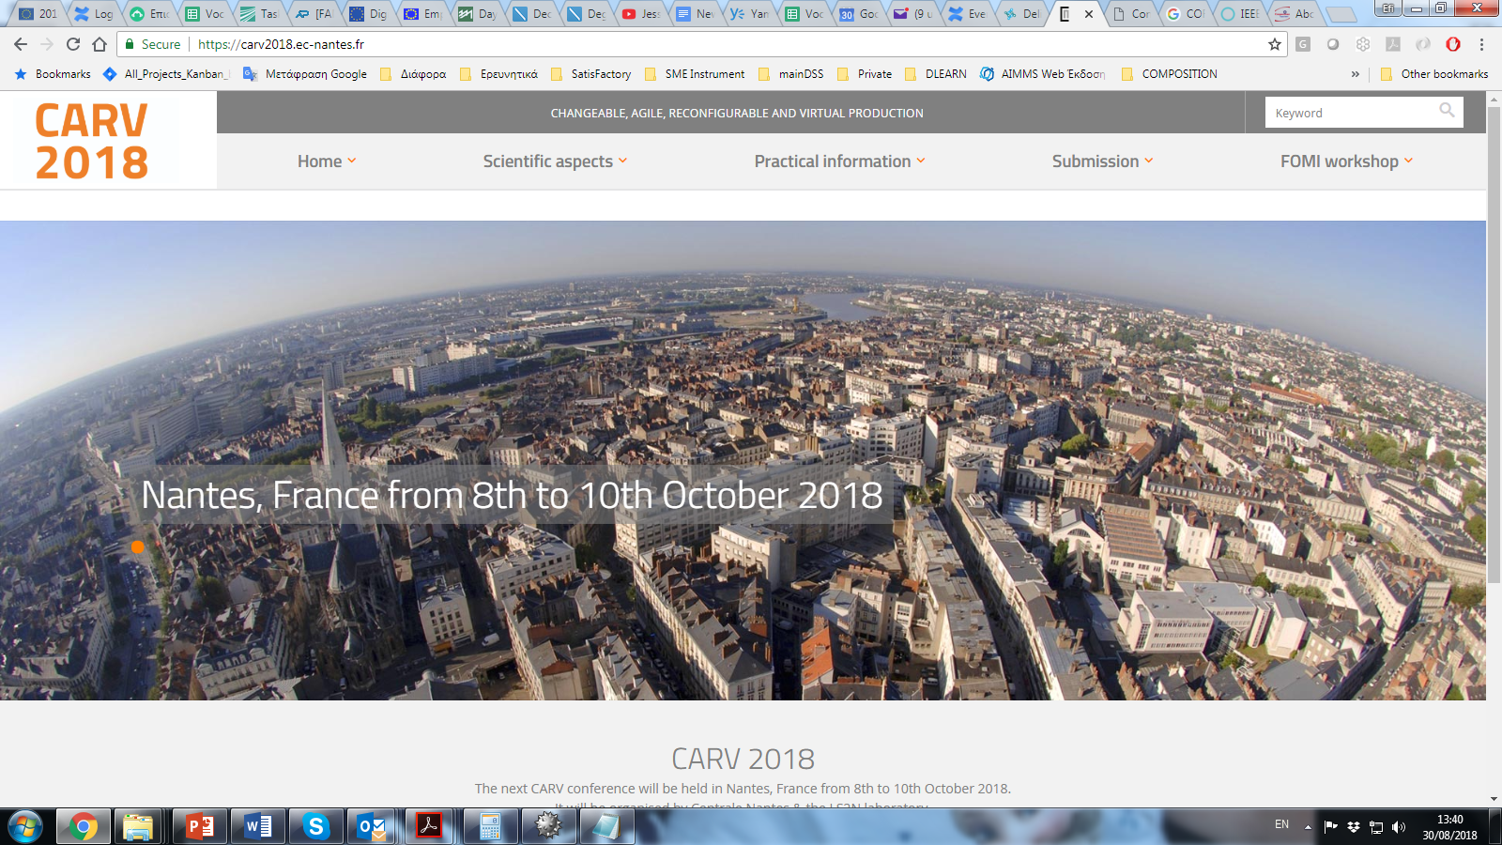This screenshot has width=1502, height=845.
Task: Switch to the 'Eve' browser tab
Action: pos(968,14)
